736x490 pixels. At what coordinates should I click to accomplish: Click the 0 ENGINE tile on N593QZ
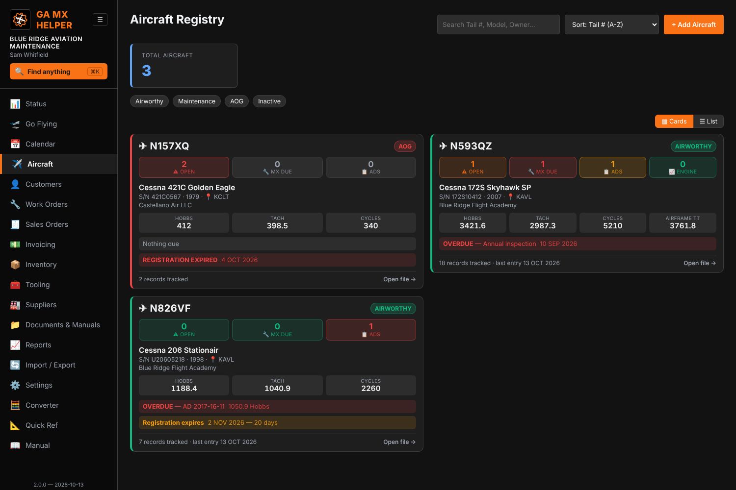683,167
